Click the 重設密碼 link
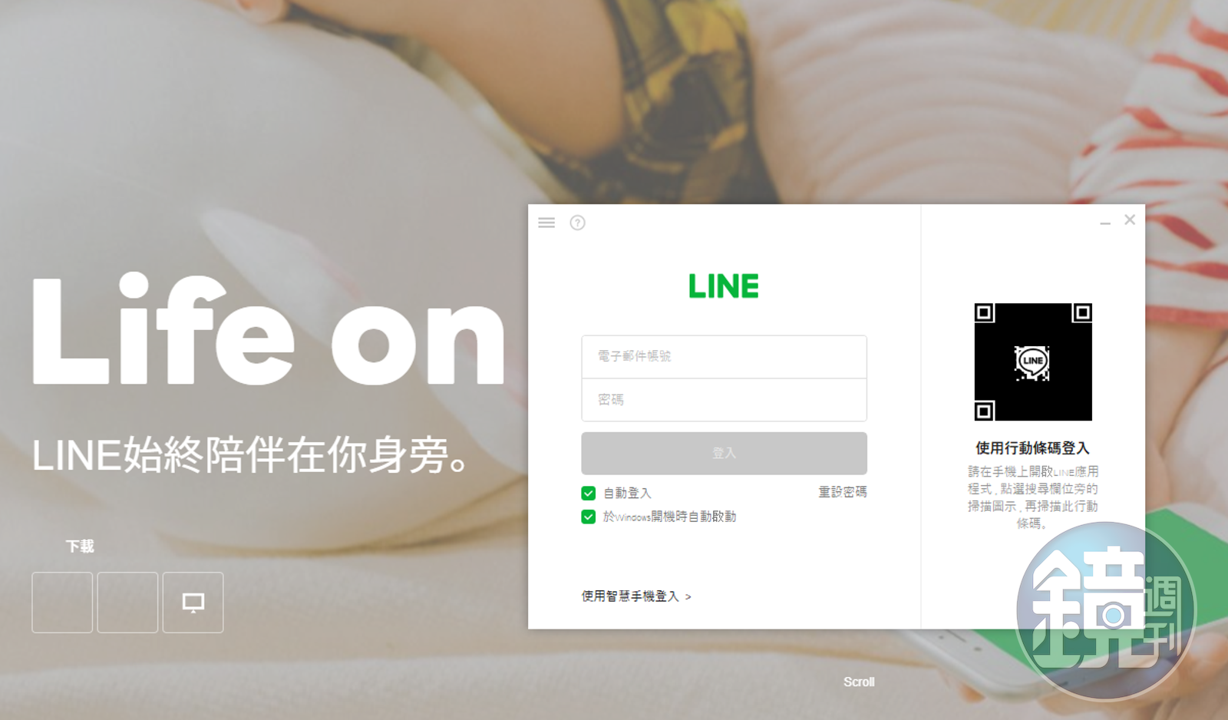Viewport: 1228px width, 720px height. click(843, 492)
